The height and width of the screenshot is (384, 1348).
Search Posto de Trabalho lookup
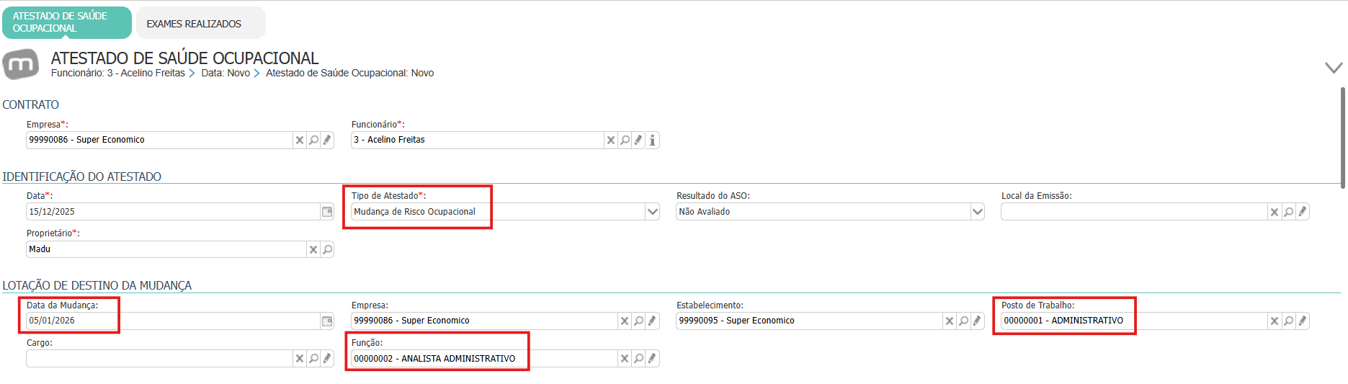1288,321
